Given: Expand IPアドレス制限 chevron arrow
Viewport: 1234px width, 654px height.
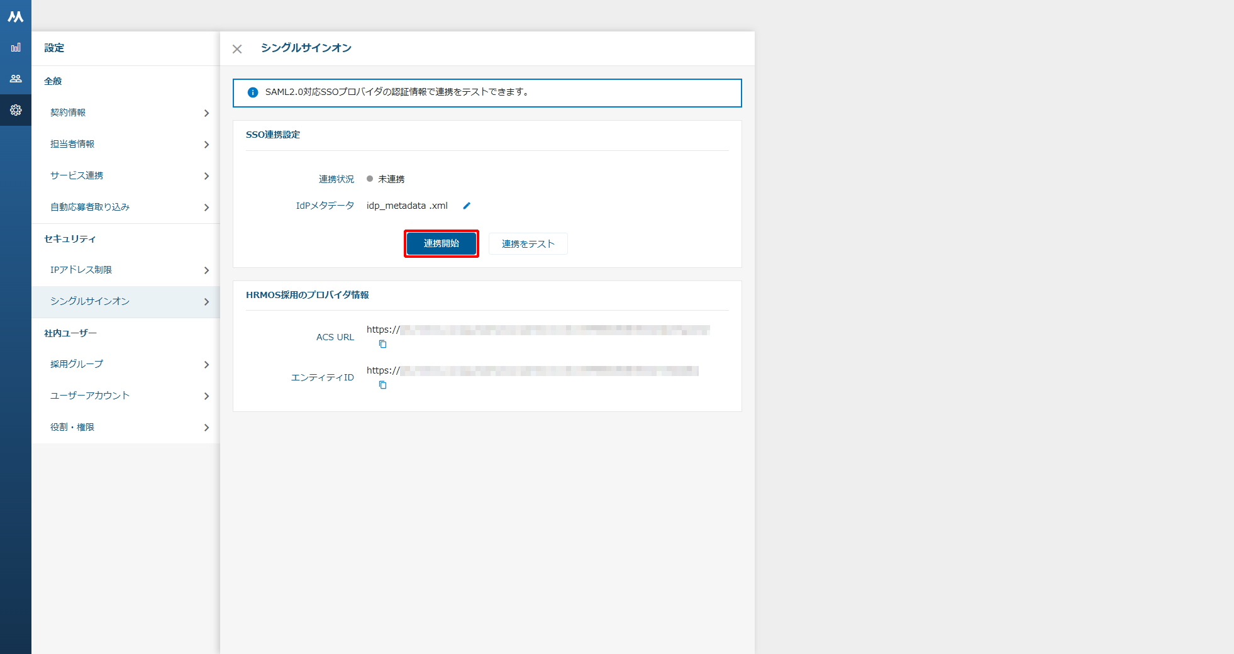Looking at the screenshot, I should [x=206, y=270].
